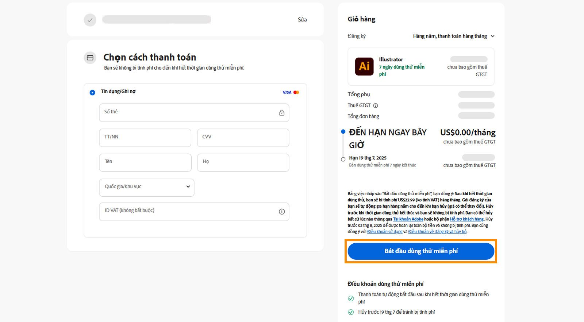The width and height of the screenshot is (584, 322).
Task: Click the completed step checkmark icon
Action: [90, 20]
